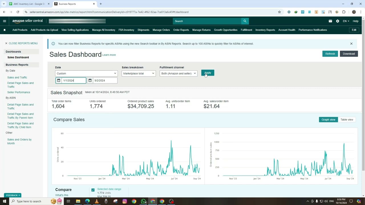Open Seller Performance report link
This screenshot has height=205, width=365.
point(19,92)
